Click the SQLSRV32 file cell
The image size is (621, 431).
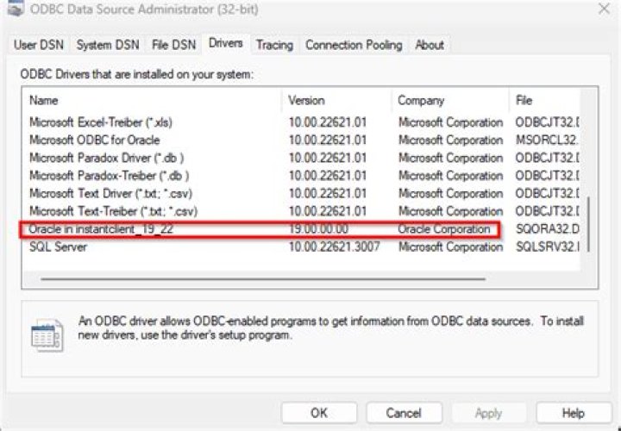548,247
